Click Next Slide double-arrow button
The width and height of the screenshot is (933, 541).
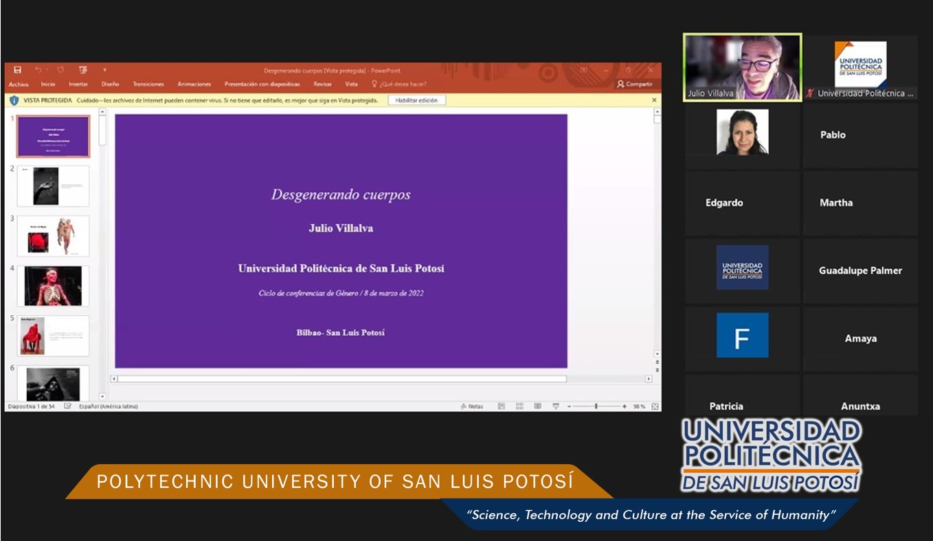click(x=657, y=369)
